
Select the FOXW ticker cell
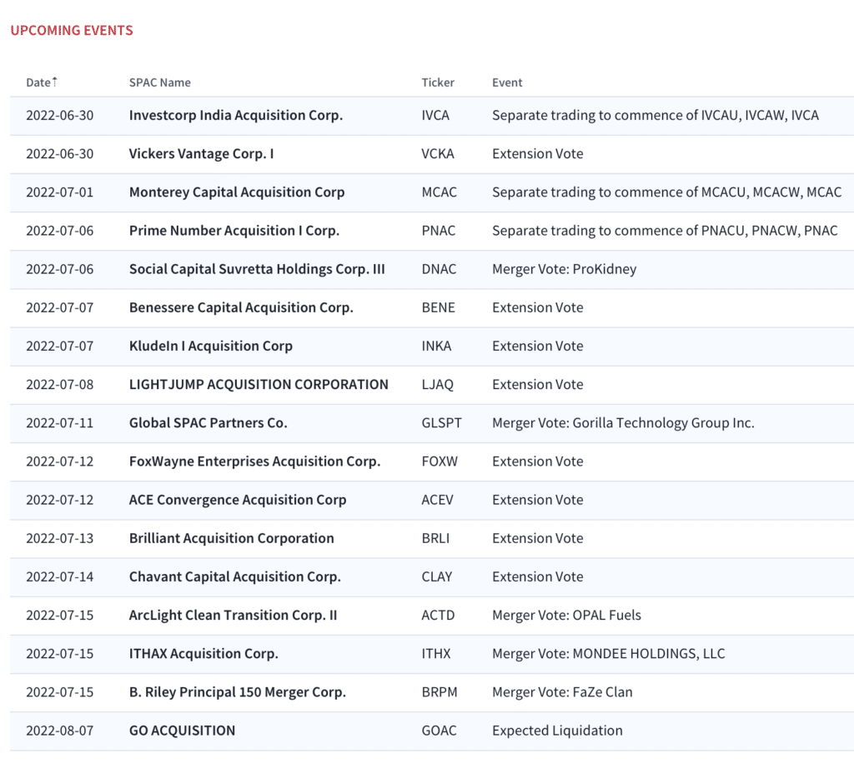pos(440,461)
